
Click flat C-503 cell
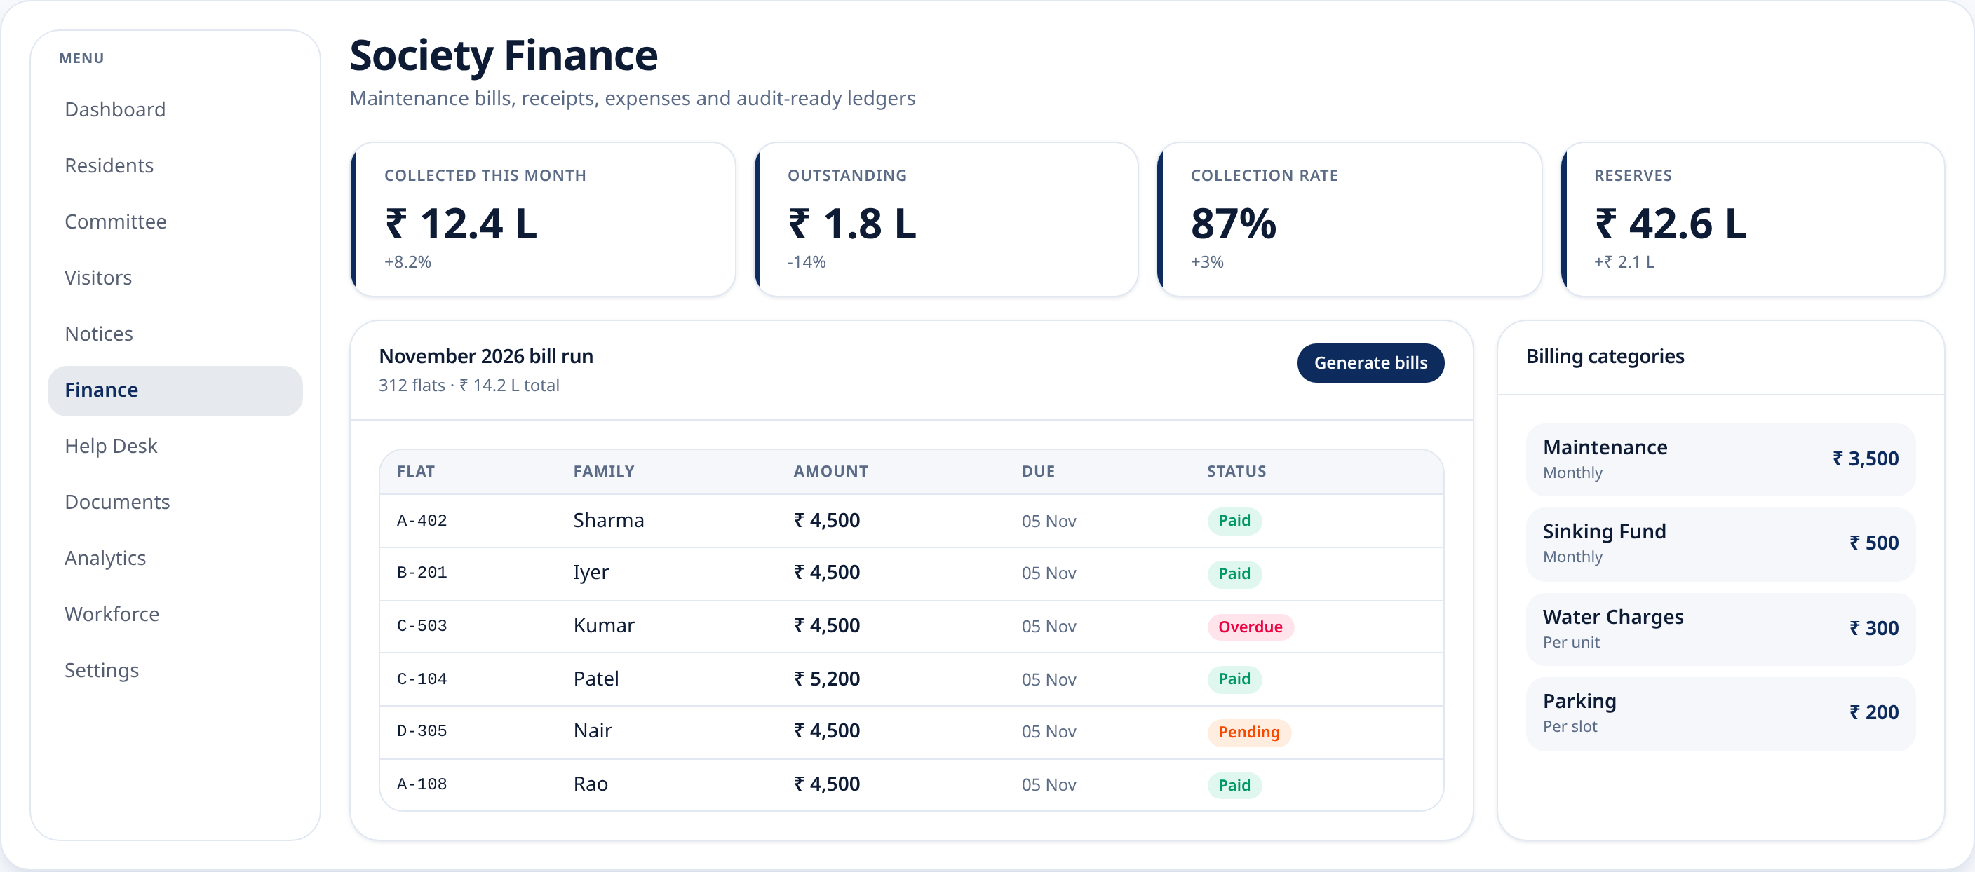click(422, 626)
